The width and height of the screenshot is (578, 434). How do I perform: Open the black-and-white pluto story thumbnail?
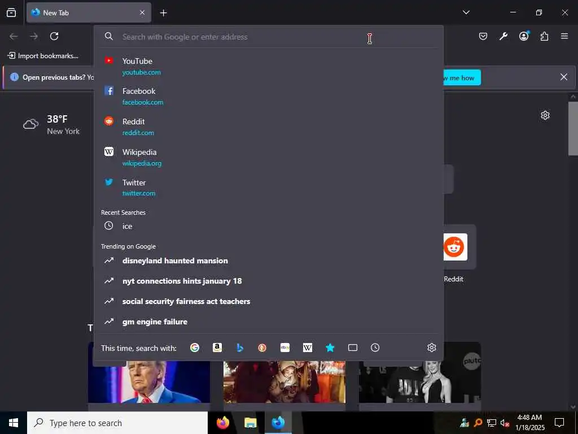[419, 382]
